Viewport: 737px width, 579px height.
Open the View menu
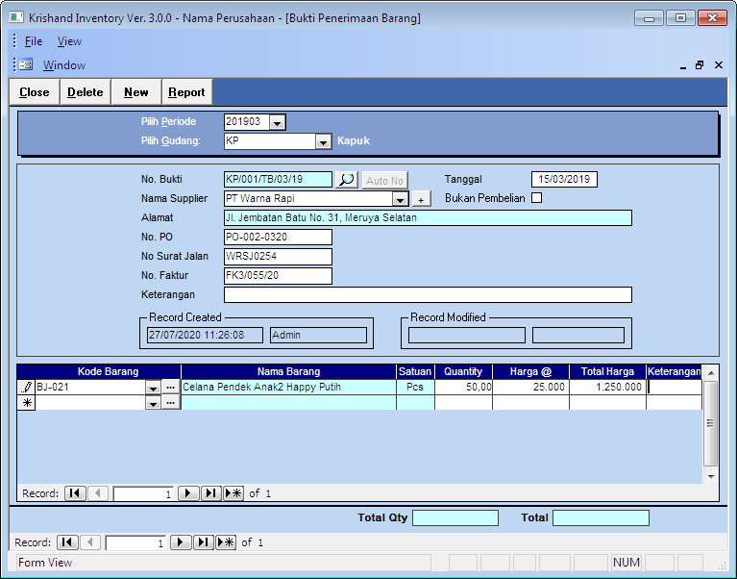click(x=69, y=41)
